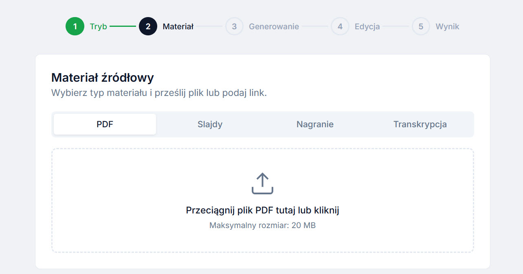The height and width of the screenshot is (274, 523).
Task: Click text 'Przeciągnij plik PDF tutaj lub kliknij'
Action: (x=262, y=210)
